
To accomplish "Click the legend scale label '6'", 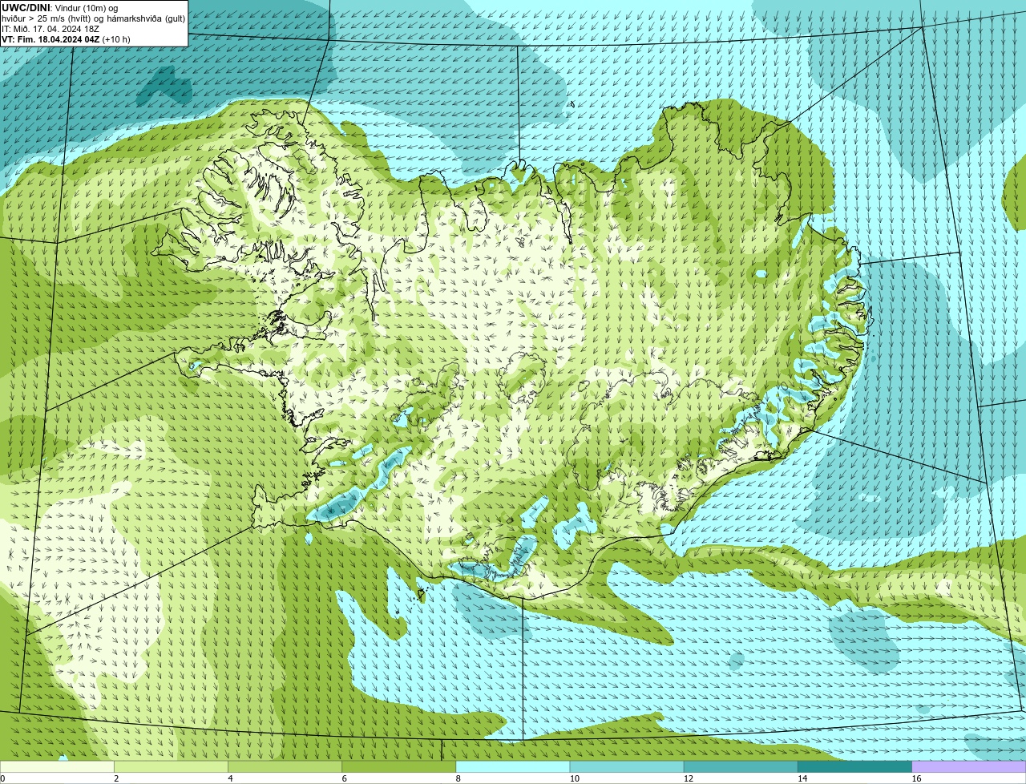I will (x=344, y=778).
